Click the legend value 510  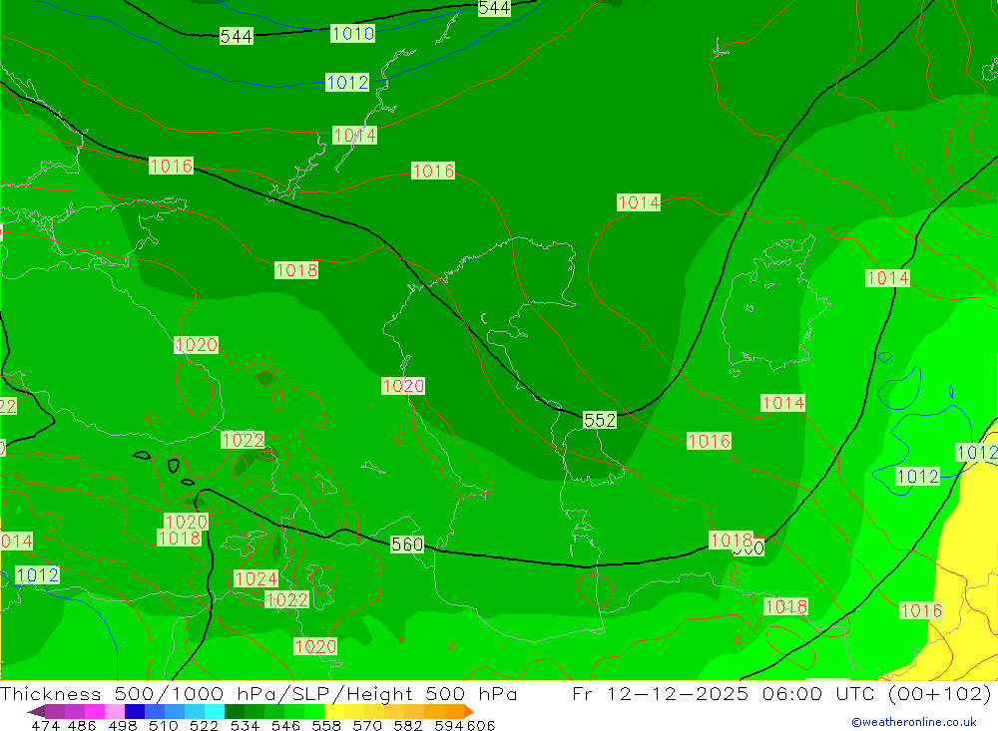click(x=163, y=725)
